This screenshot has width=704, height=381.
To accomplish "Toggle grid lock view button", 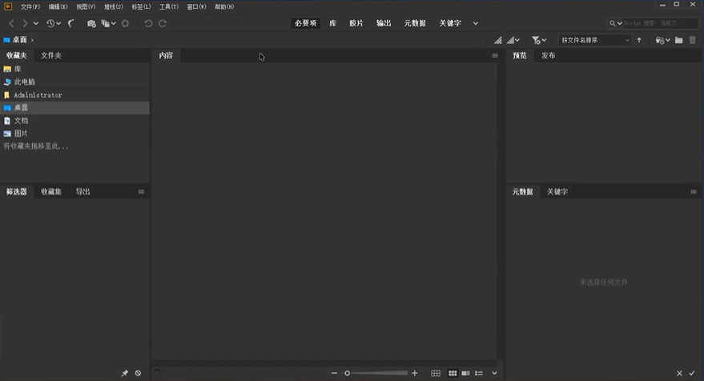I will point(436,374).
